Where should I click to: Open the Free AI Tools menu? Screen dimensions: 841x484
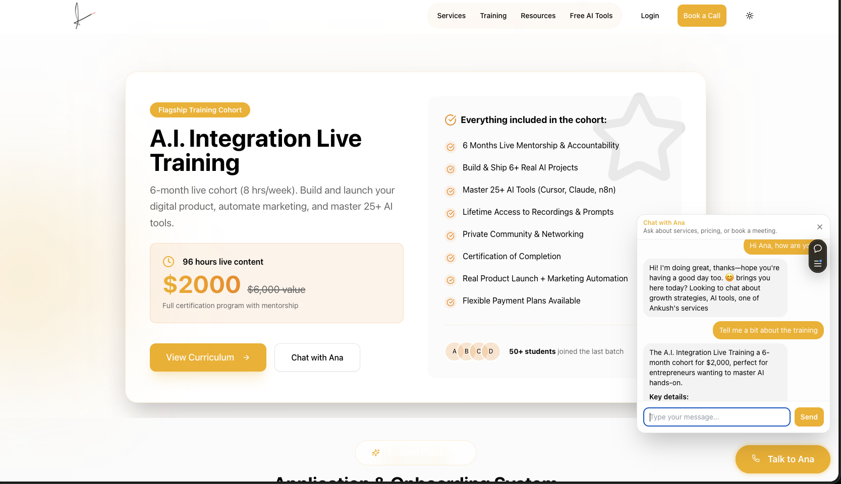(x=591, y=16)
